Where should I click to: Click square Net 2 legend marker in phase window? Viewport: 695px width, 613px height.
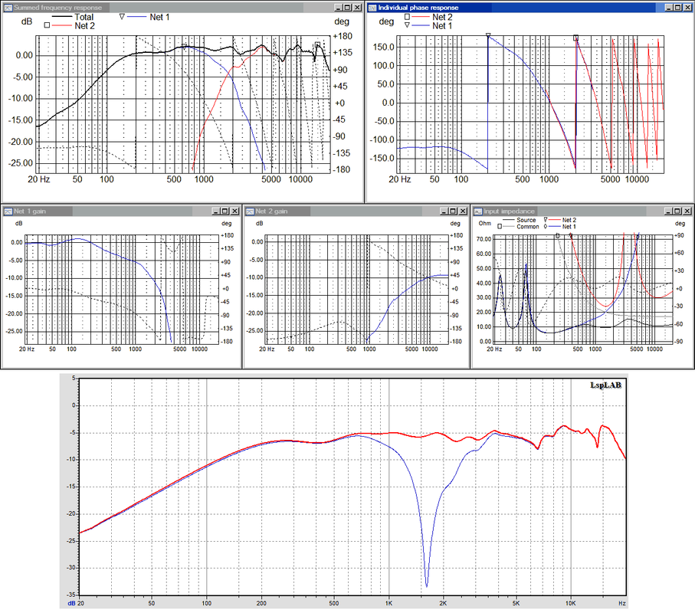pyautogui.click(x=407, y=16)
